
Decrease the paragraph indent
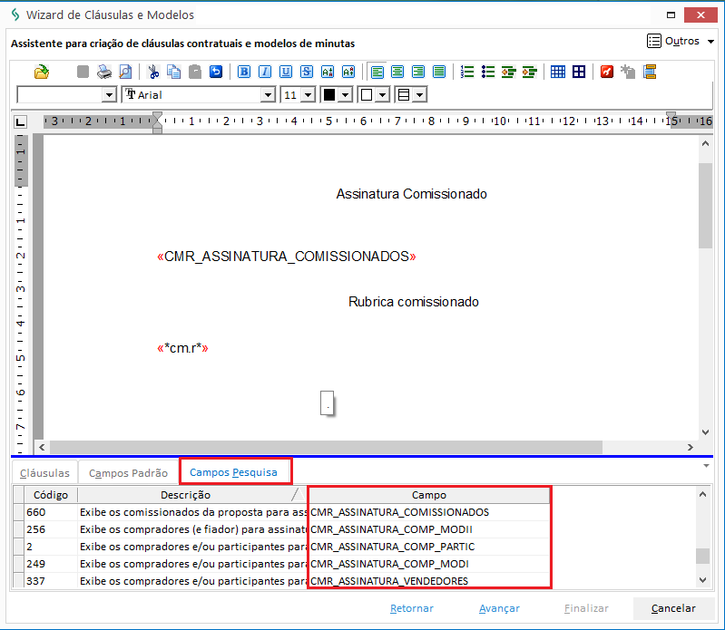(x=509, y=72)
